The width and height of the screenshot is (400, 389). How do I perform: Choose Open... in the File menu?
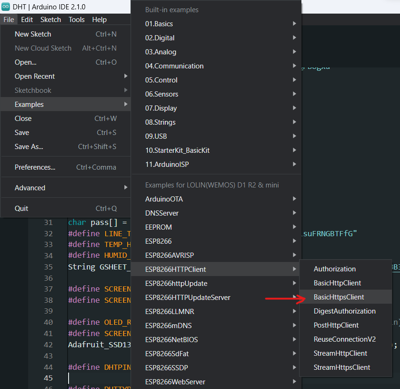tap(66, 62)
